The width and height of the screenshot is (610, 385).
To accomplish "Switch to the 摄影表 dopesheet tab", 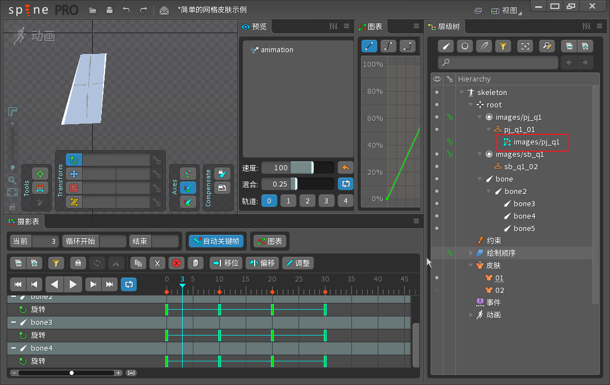I will coord(24,221).
